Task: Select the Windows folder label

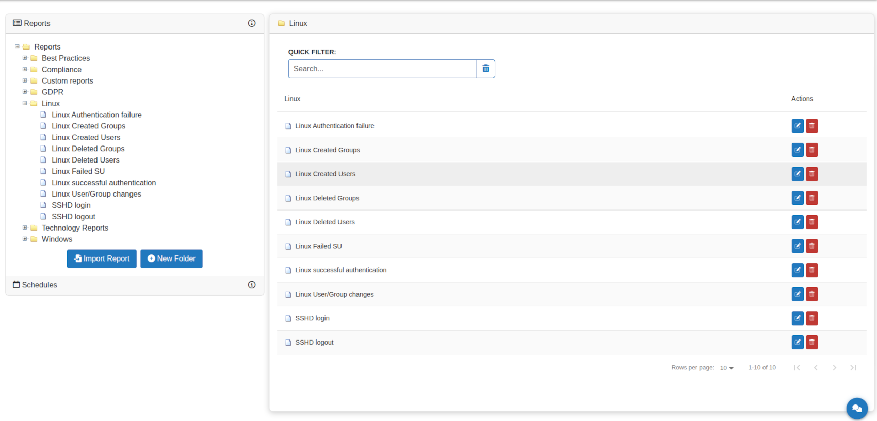Action: [57, 239]
